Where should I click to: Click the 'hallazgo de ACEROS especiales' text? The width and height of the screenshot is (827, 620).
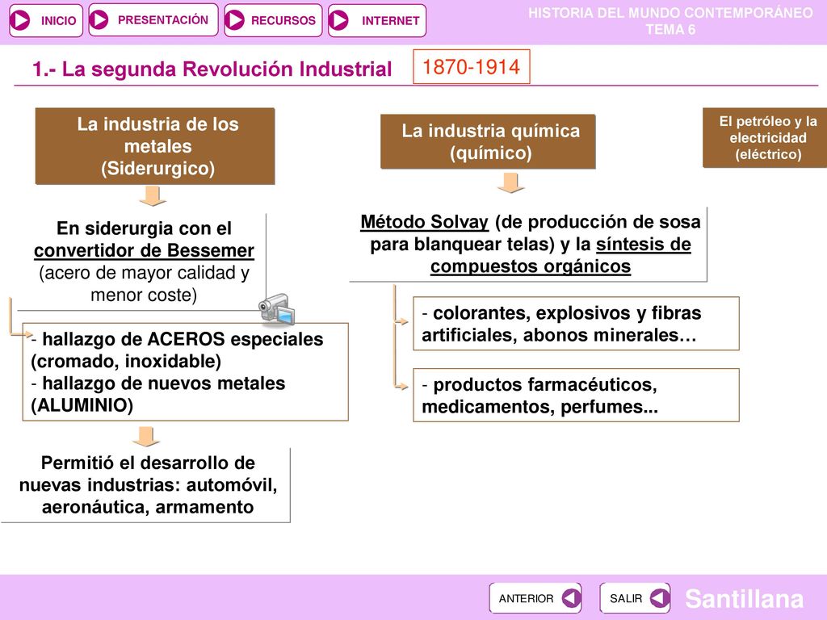click(183, 339)
